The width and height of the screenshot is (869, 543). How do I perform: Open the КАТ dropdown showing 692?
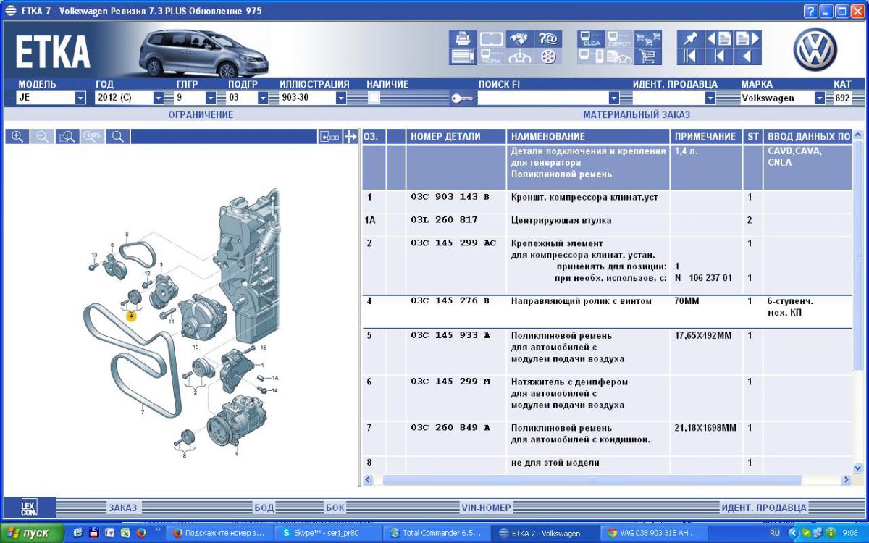pos(842,98)
